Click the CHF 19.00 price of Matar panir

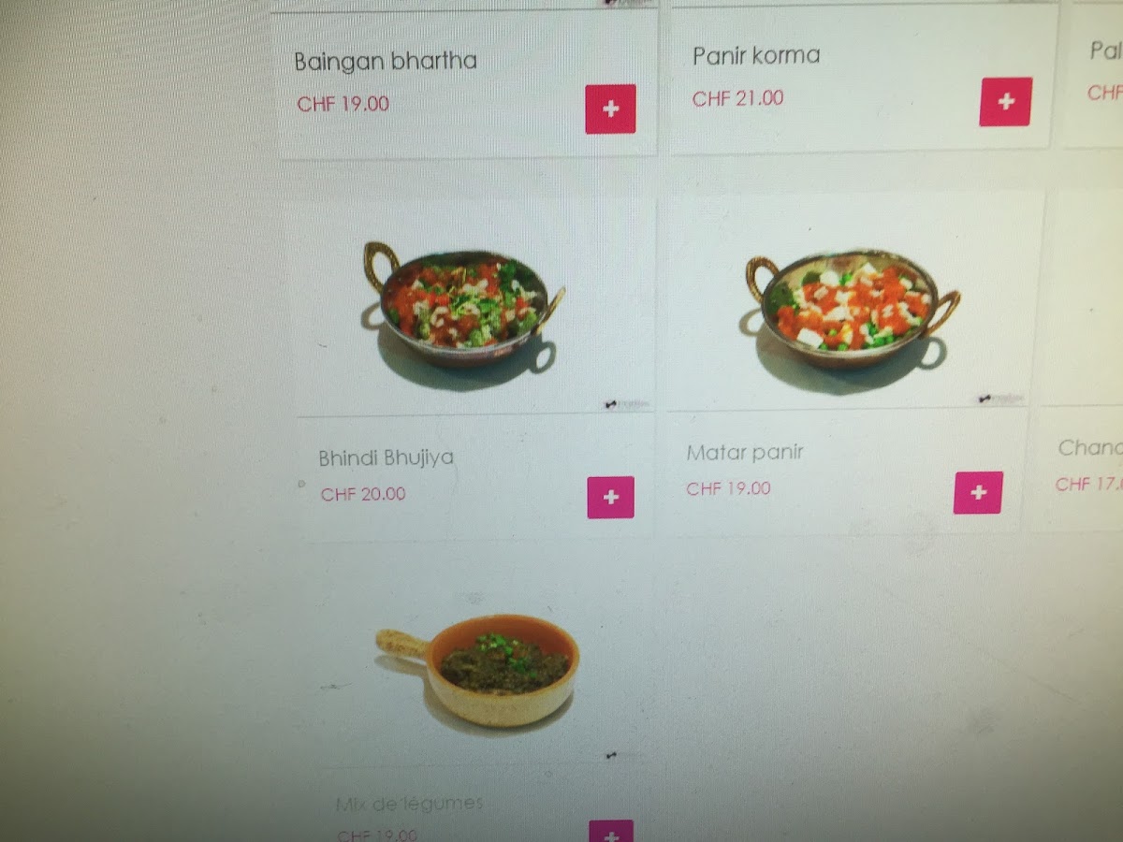coord(728,488)
